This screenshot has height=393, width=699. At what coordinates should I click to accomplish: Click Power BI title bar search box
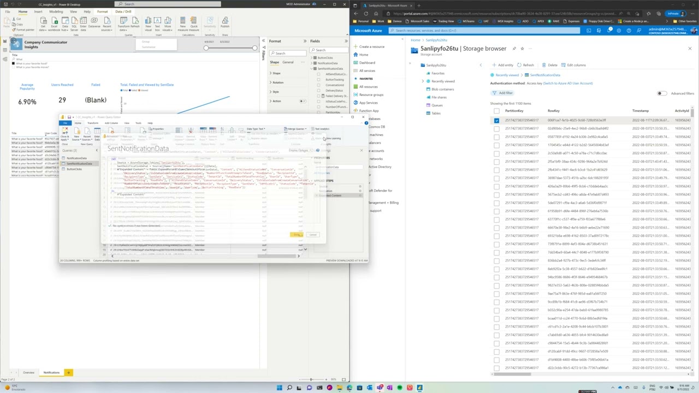pyautogui.click(x=168, y=4)
